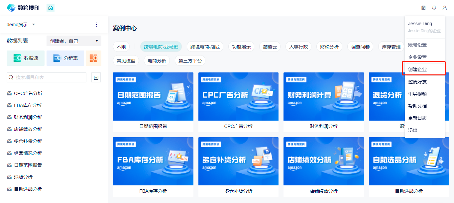The height and width of the screenshot is (203, 454).
Task: Click the 分析表 button
Action: (65, 58)
